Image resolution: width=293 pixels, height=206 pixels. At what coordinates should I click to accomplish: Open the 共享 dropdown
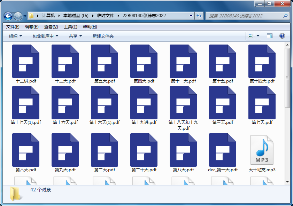coord(75,36)
